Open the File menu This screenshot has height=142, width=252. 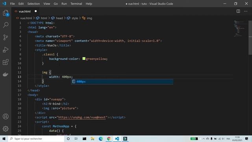point(12,4)
